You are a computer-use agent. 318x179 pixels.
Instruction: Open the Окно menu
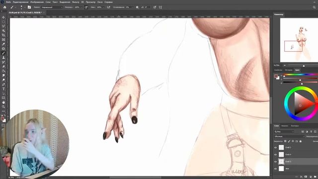[x=100, y=2]
